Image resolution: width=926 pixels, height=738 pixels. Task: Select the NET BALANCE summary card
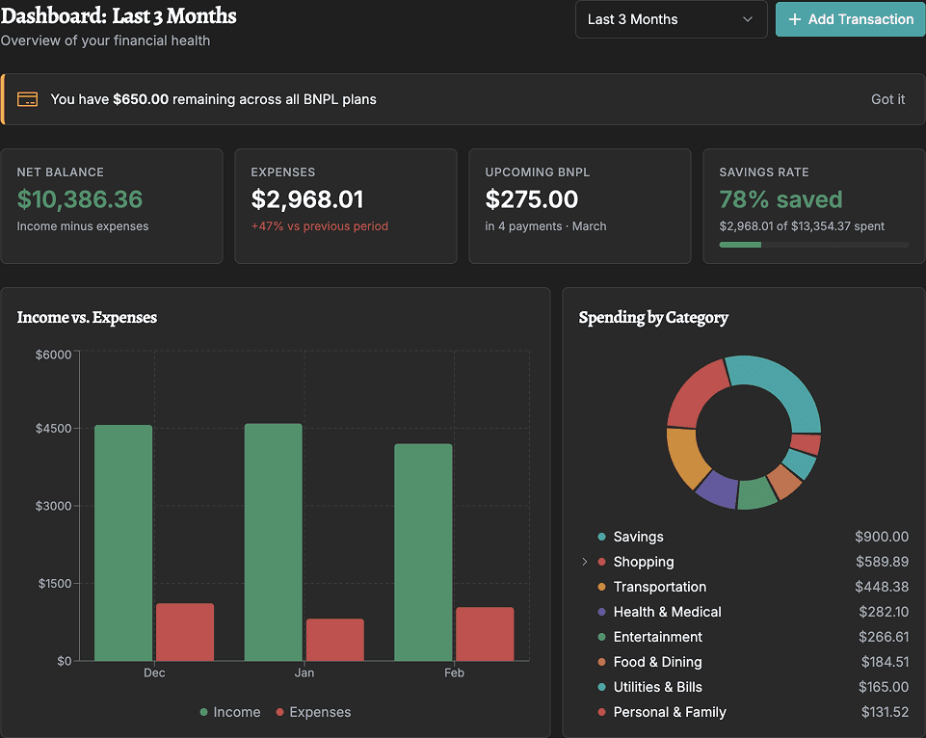coord(112,205)
